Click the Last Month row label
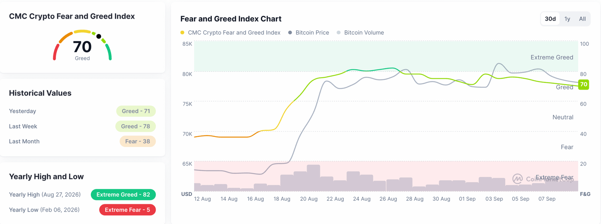 pyautogui.click(x=24, y=141)
